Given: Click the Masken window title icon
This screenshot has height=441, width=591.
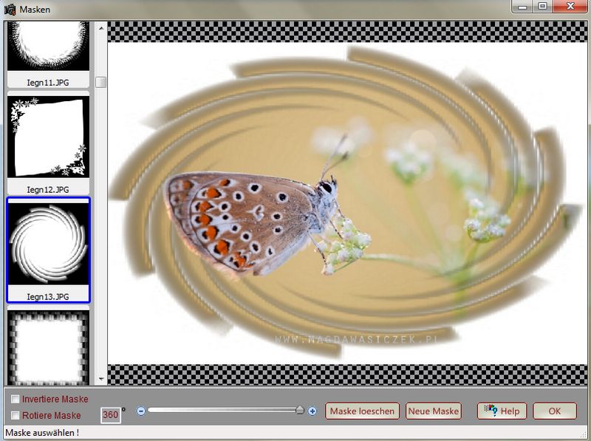Looking at the screenshot, I should coord(10,8).
